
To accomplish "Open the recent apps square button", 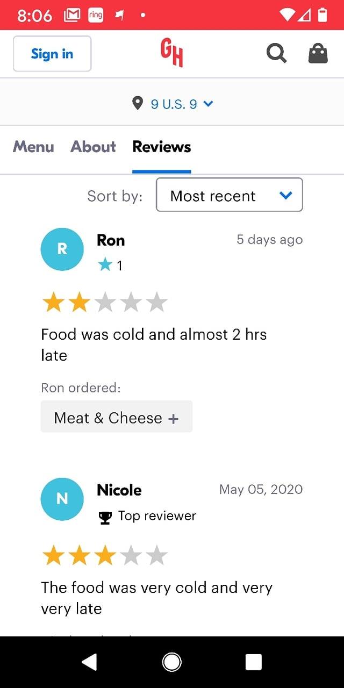I will tap(253, 662).
